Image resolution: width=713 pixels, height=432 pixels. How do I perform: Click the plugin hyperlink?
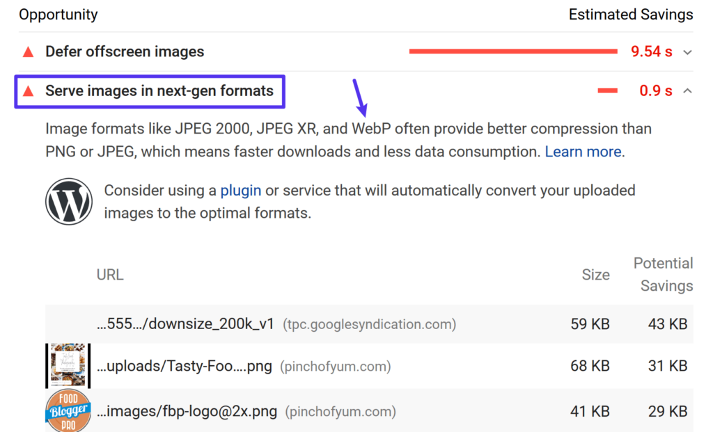(240, 190)
